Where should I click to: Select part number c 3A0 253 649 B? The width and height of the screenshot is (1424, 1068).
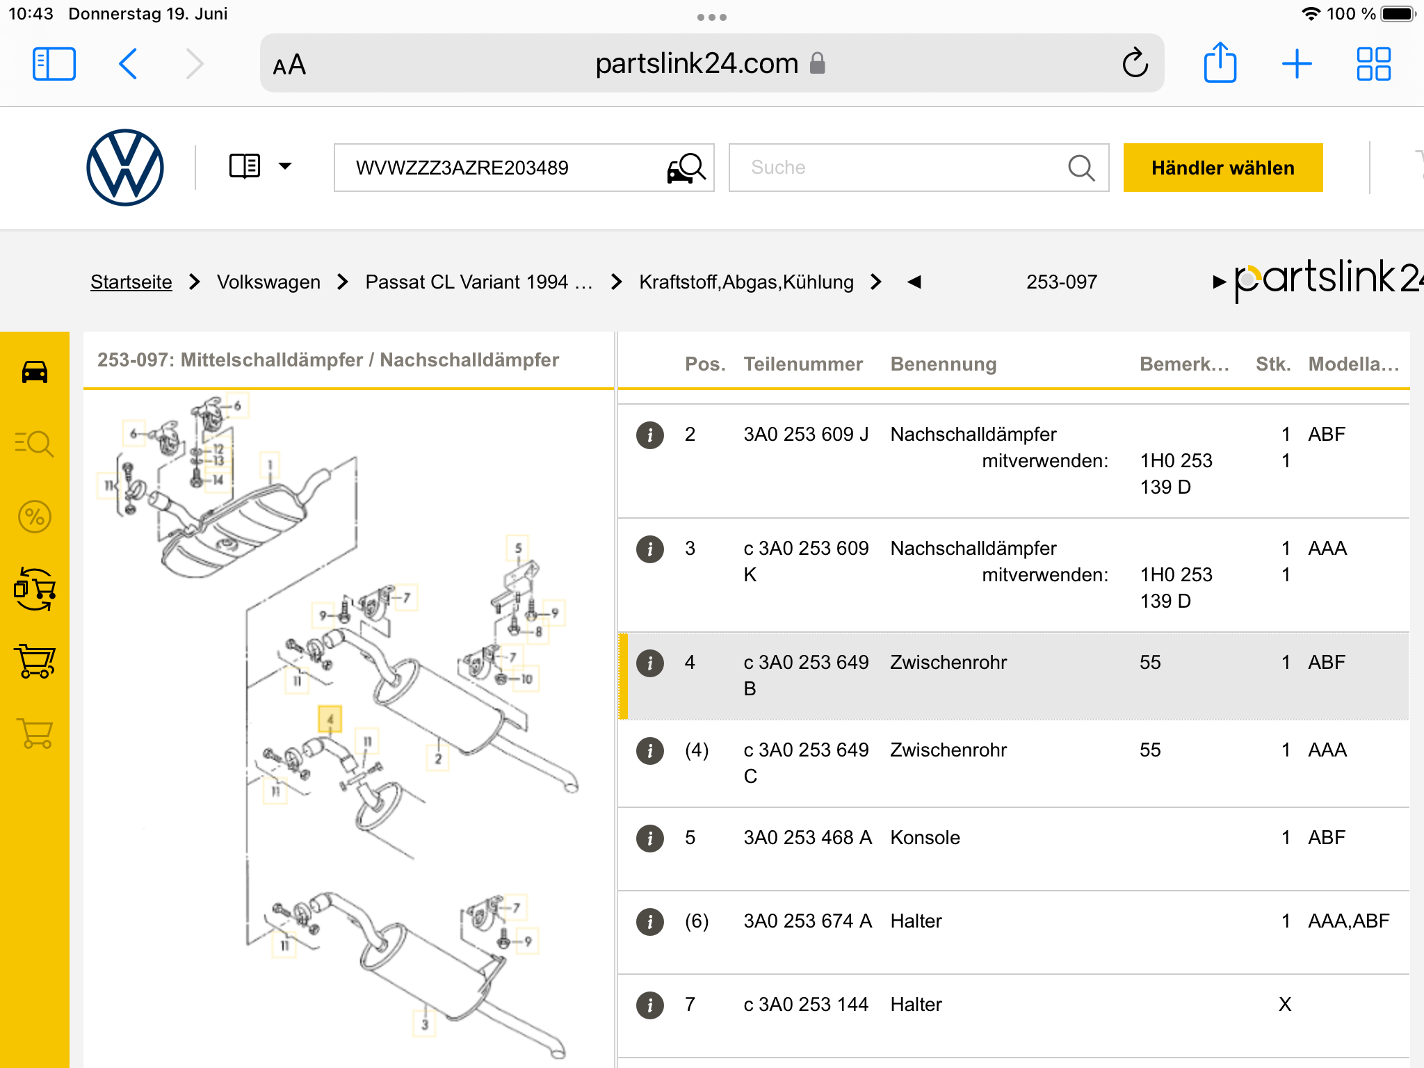(x=806, y=675)
